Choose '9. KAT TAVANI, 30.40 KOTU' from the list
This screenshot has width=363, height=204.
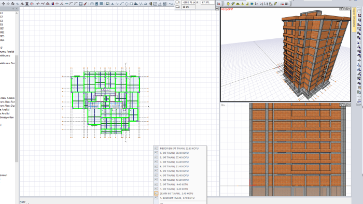pyautogui.click(x=174, y=153)
